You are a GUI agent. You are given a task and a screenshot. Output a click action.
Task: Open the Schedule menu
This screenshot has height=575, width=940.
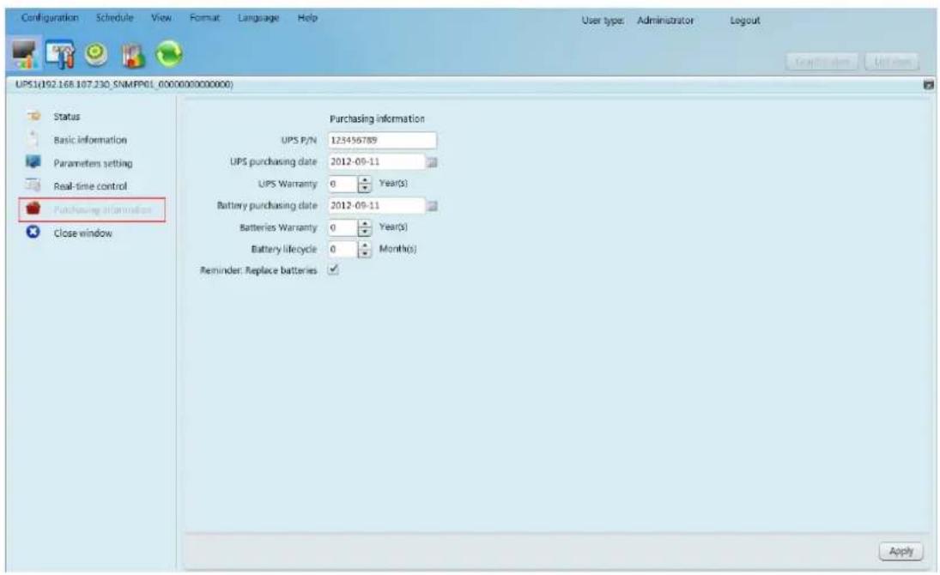tap(114, 18)
